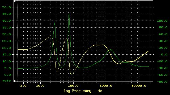Click the green curve hump near 1000 Hz
Viewport: 170px width, 95px height.
click(x=110, y=49)
